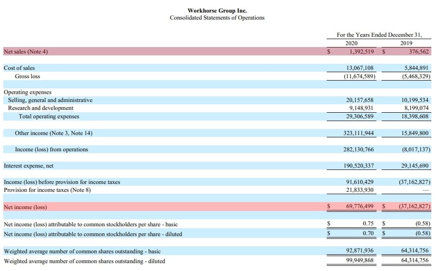
Task: Click the per share 'diluted' row label
Action: coord(93,234)
